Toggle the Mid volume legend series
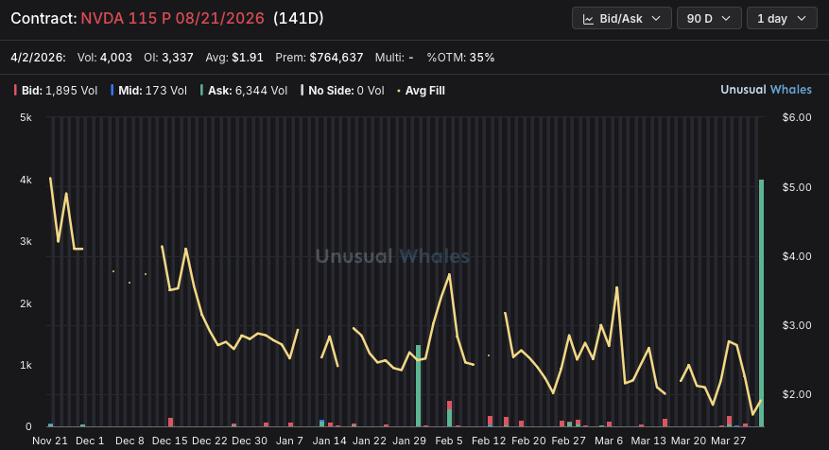The height and width of the screenshot is (450, 829). (x=149, y=91)
